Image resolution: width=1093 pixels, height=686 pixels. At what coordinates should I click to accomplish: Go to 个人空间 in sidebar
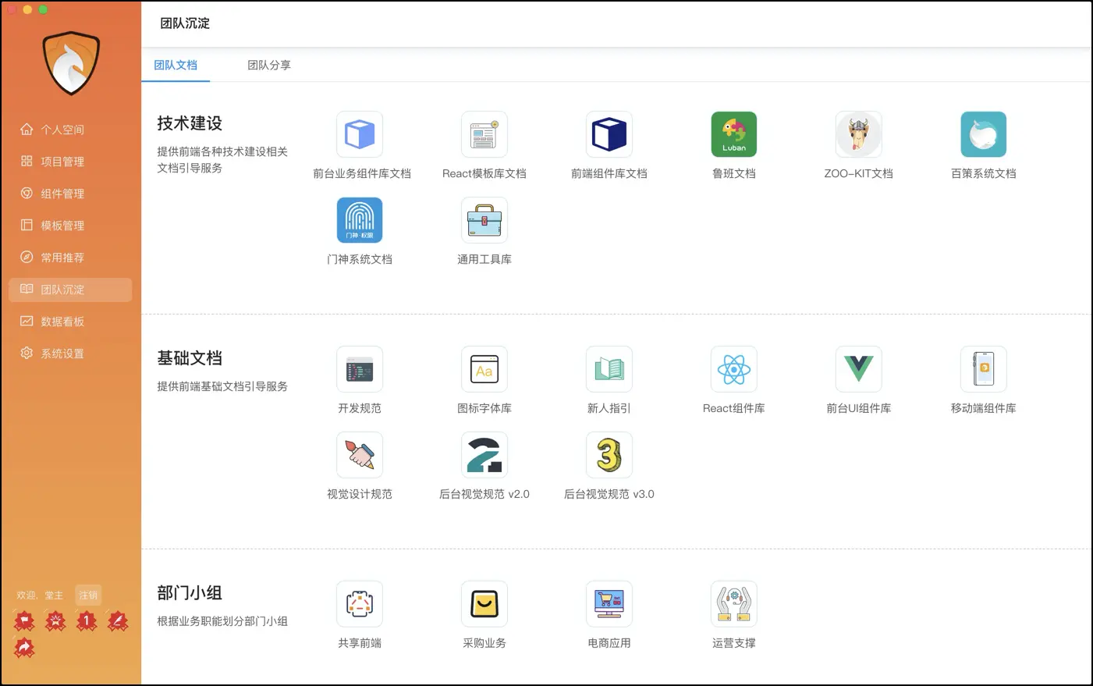(x=70, y=130)
